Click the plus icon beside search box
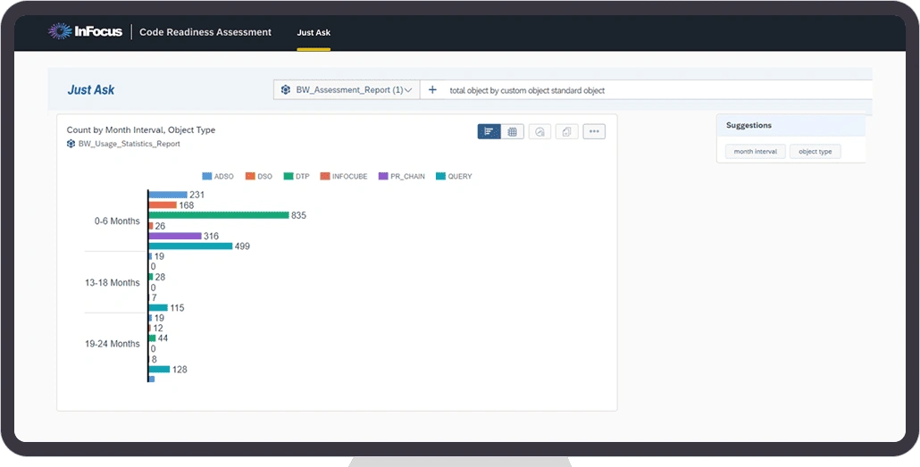Viewport: 920px width, 467px height. (432, 90)
